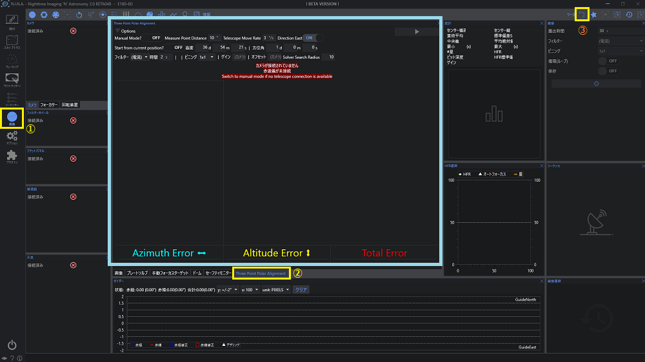Select the Three Point Polar Alignment tab
The image size is (645, 362).
tap(261, 273)
